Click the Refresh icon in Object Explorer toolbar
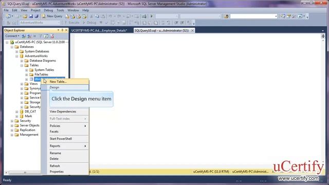Screen dimensions: 329x185 coord(46,36)
